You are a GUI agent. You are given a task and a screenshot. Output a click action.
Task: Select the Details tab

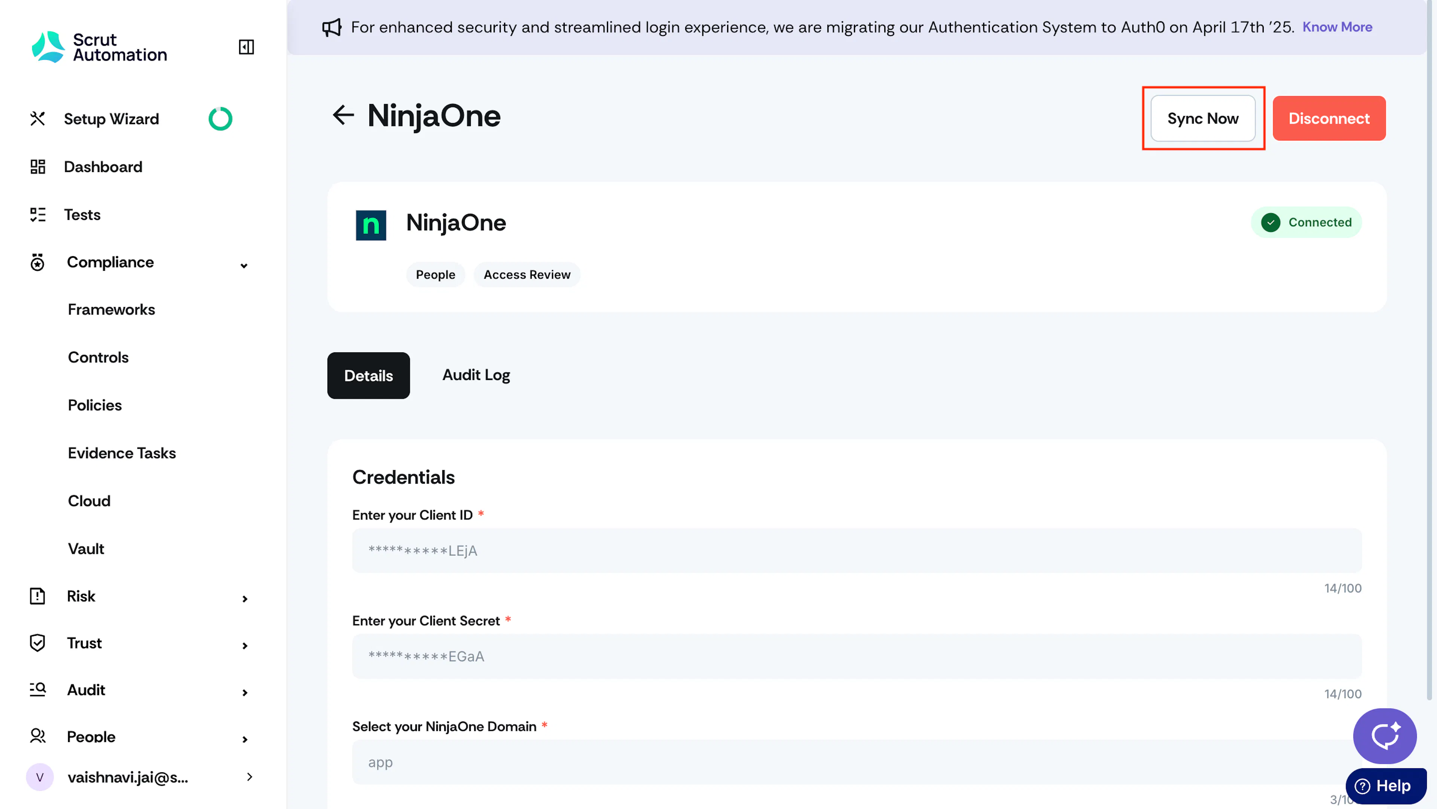coord(368,375)
